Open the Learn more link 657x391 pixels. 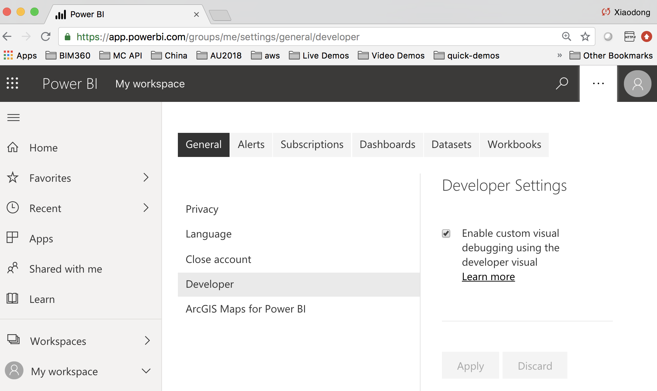pyautogui.click(x=488, y=277)
